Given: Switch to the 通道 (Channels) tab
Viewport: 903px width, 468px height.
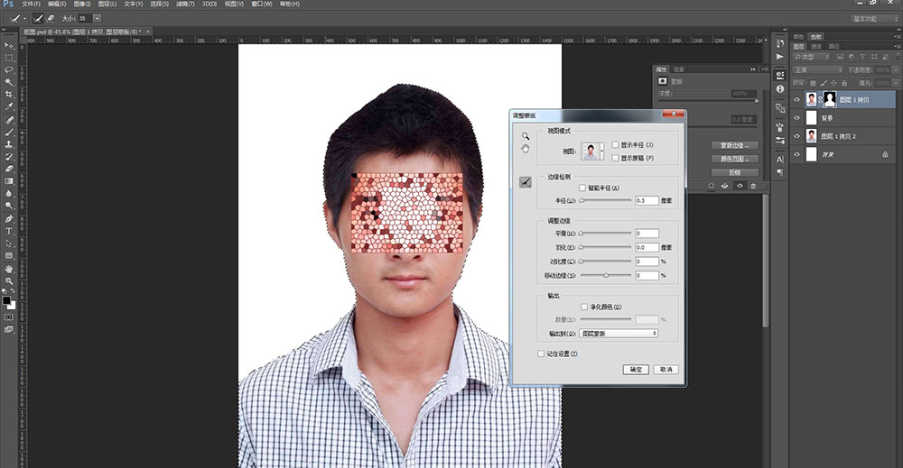Looking at the screenshot, I should point(815,46).
